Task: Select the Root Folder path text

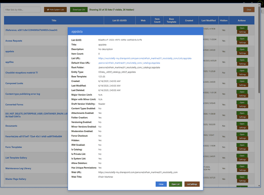Action: tap(129, 67)
